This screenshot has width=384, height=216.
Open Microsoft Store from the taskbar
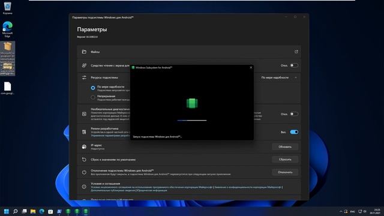pyautogui.click(x=50, y=211)
